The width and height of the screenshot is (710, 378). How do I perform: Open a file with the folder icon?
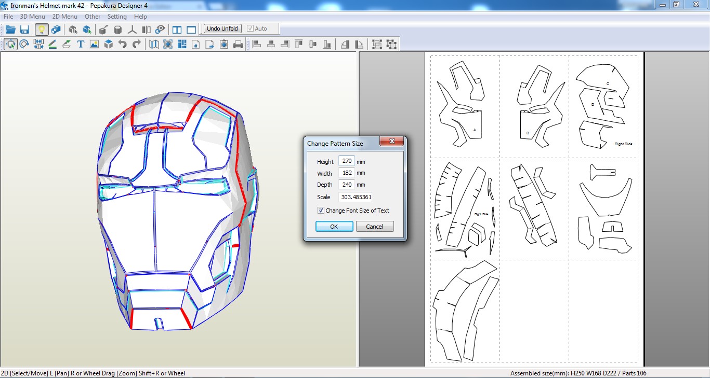[10, 29]
